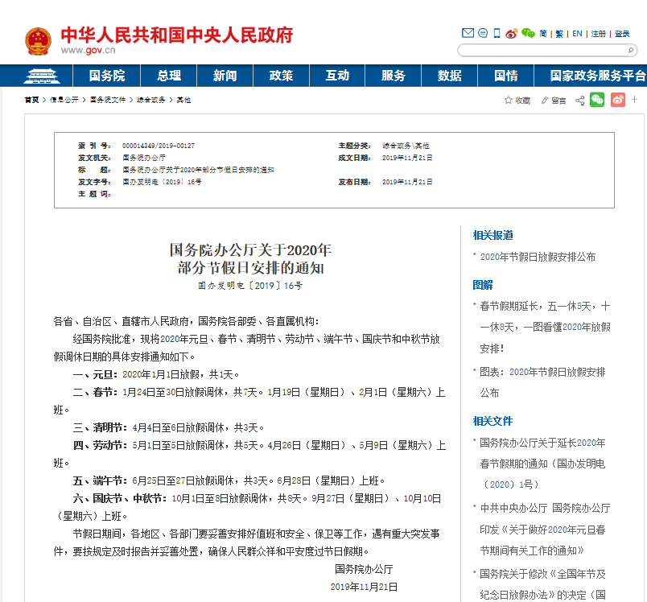
Task: Click the WeChat icon in the header
Action: coord(528,33)
